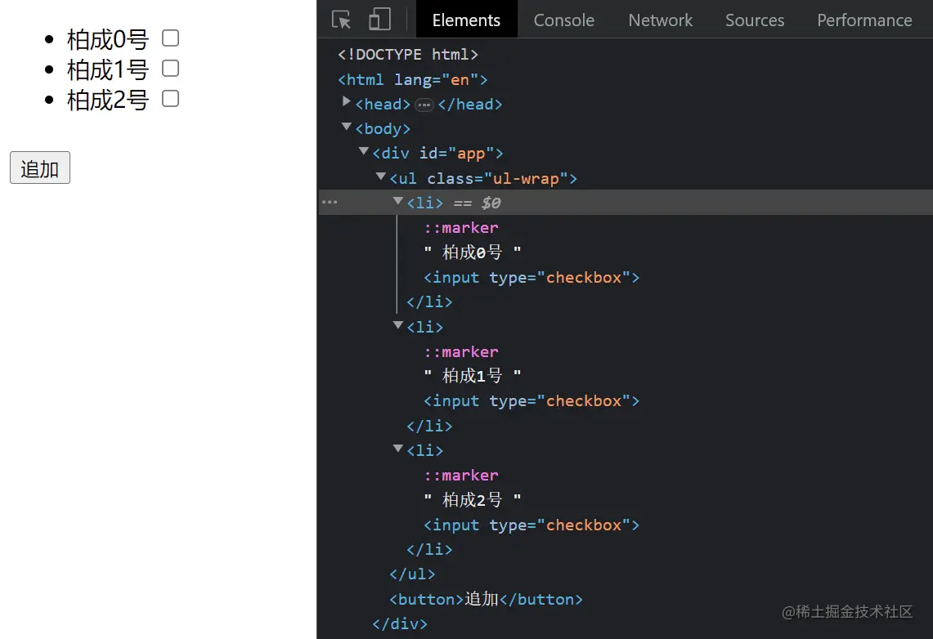
Task: Select the text node " 柏成0号 "
Action: (x=473, y=252)
